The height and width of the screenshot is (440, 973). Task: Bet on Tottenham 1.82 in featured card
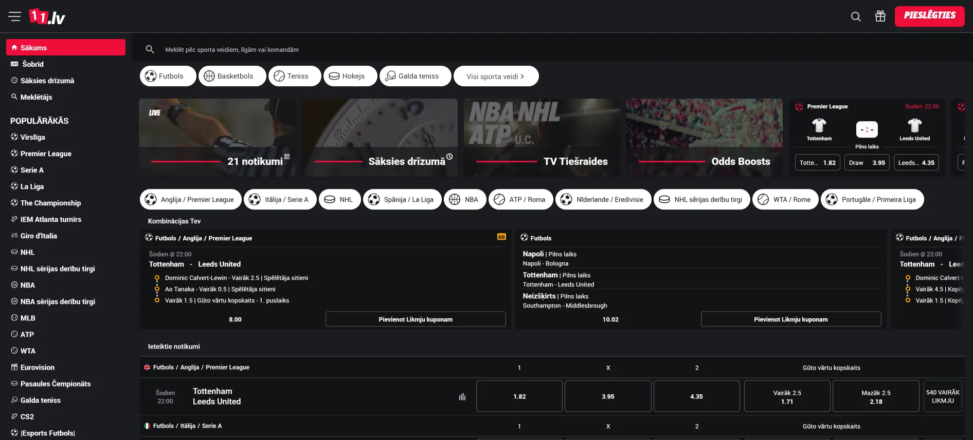pyautogui.click(x=818, y=163)
